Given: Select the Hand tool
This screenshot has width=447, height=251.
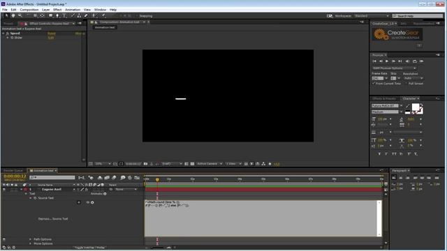Looking at the screenshot, I should [13, 15].
